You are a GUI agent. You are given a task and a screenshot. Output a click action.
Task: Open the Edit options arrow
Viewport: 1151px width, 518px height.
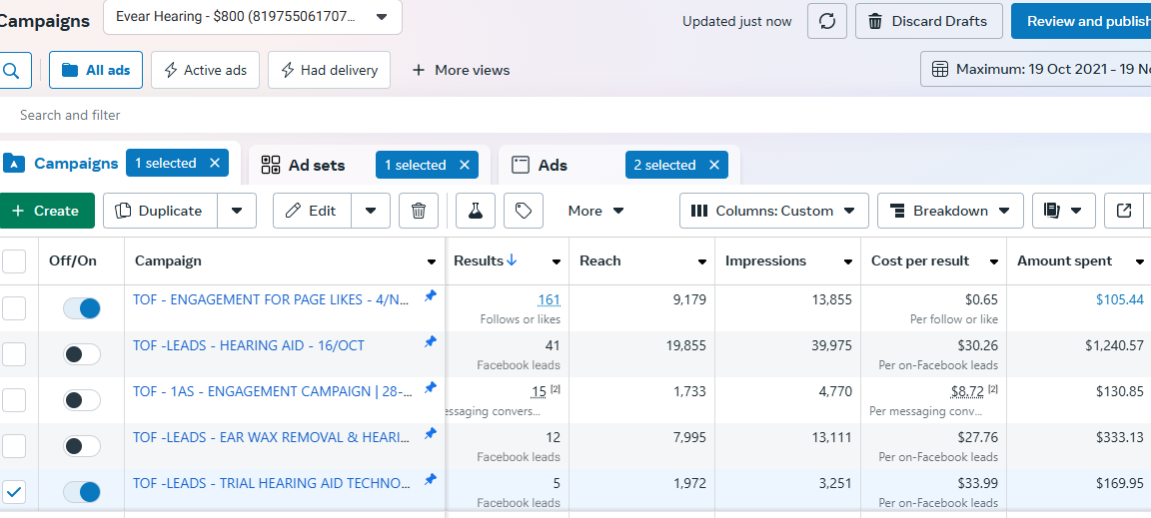coord(371,211)
